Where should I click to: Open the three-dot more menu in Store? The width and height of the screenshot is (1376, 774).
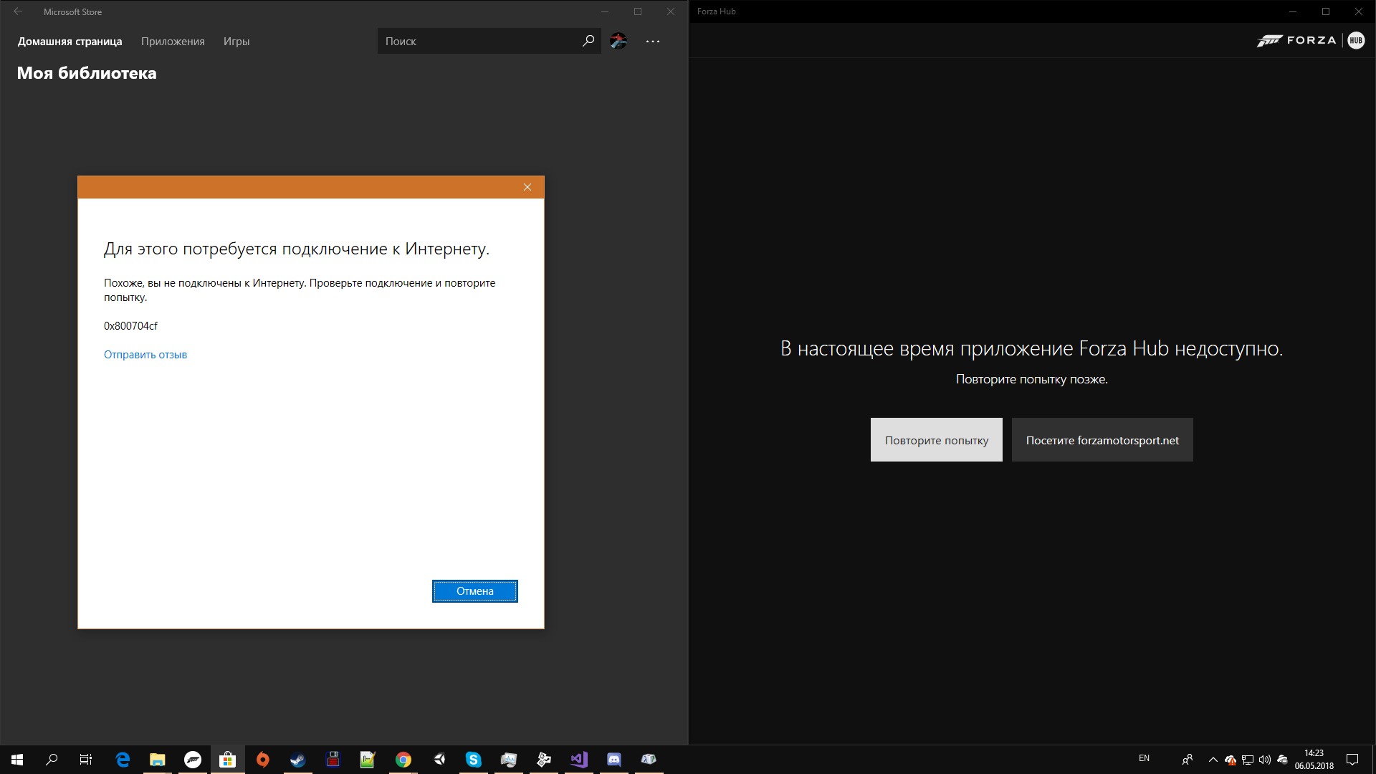(653, 42)
